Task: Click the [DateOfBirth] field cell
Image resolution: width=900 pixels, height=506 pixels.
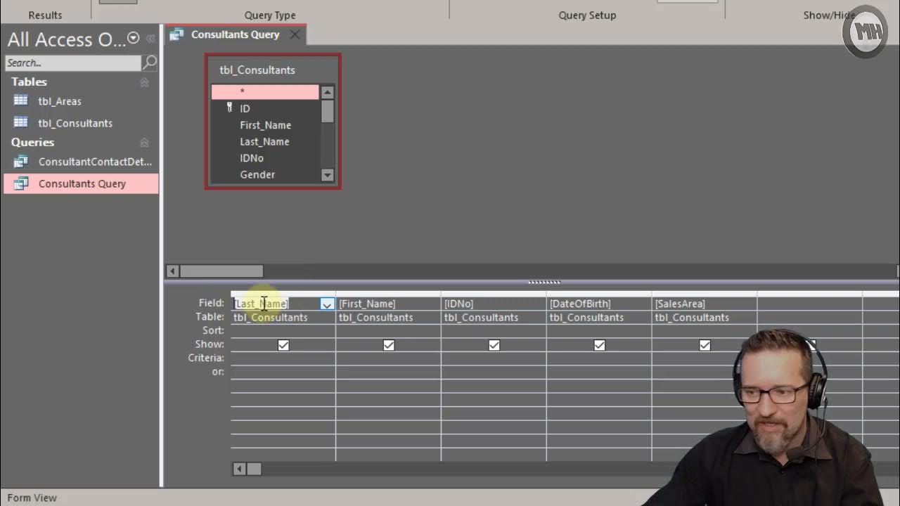Action: [599, 304]
